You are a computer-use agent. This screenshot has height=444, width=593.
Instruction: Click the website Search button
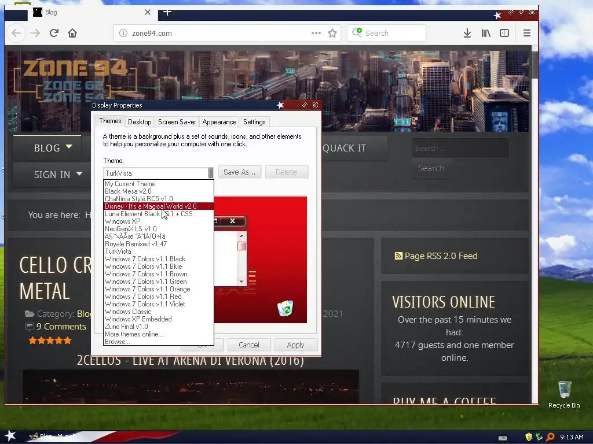tap(431, 168)
